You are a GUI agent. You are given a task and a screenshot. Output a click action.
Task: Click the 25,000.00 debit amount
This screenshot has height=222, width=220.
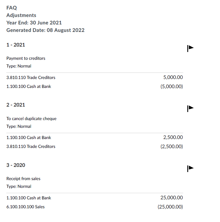(172, 198)
